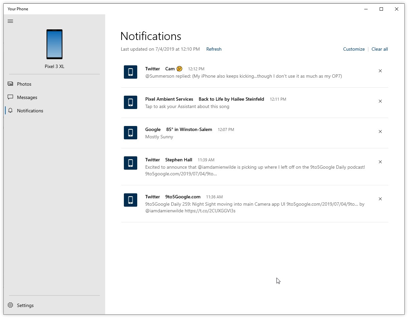
Task: Dismiss the 9to5Google.com Twitter notification
Action: pos(380,199)
